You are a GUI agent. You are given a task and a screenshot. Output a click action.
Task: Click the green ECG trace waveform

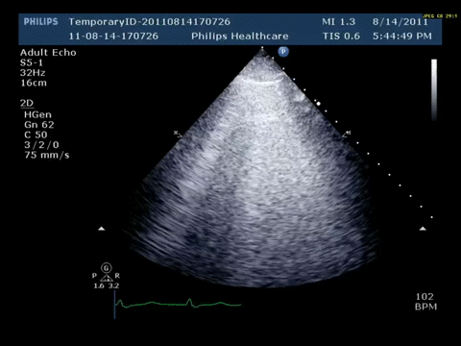[178, 304]
